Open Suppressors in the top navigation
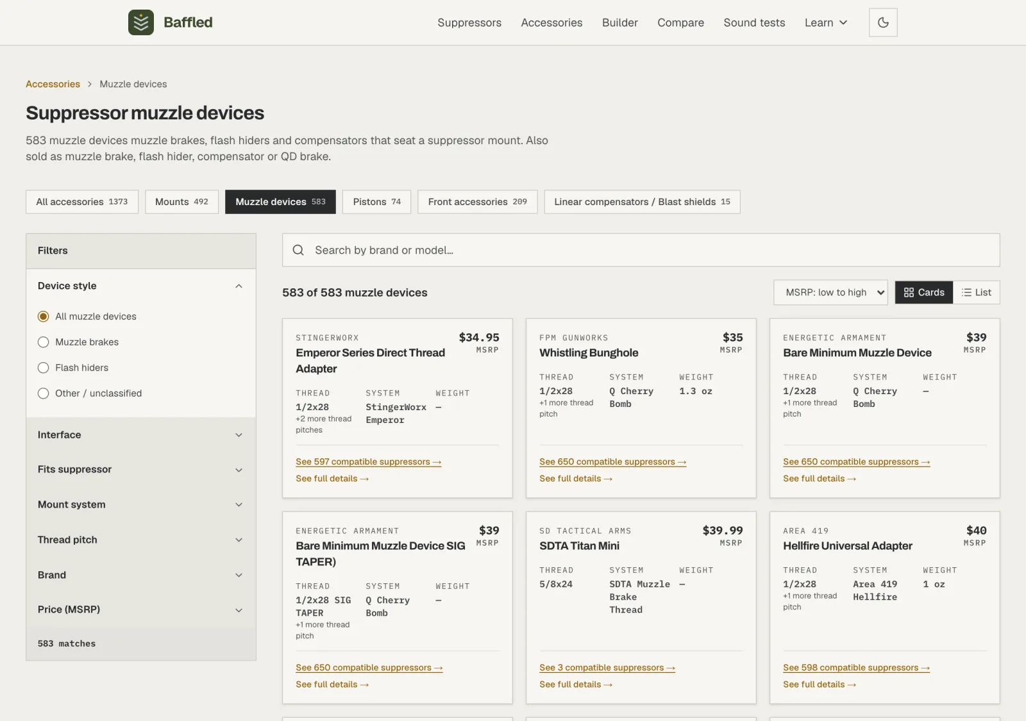Screen dimensions: 1026x721 pos(469,22)
